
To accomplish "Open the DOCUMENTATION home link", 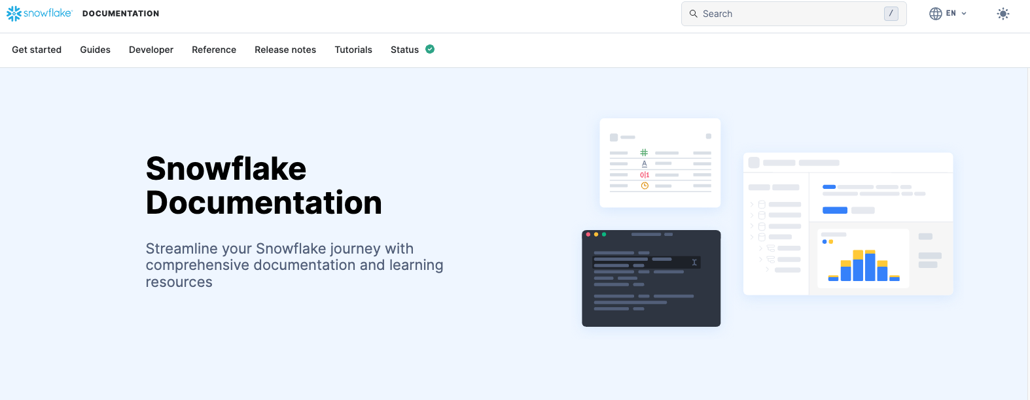I will click(121, 14).
